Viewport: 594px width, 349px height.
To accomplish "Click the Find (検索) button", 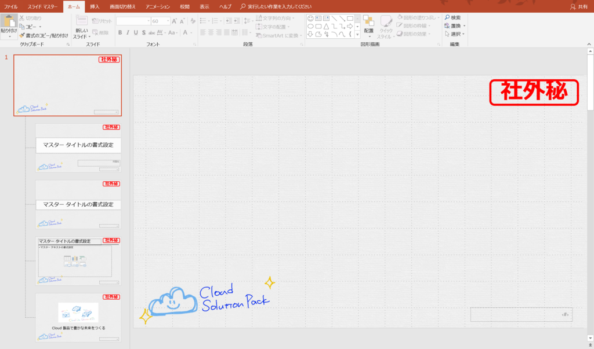I will pos(452,17).
